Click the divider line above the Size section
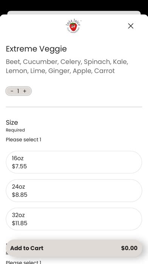 (74, 107)
